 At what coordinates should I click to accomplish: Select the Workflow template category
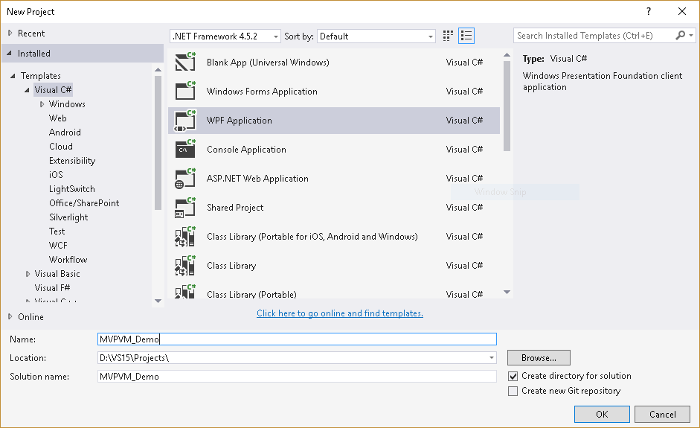coord(68,260)
